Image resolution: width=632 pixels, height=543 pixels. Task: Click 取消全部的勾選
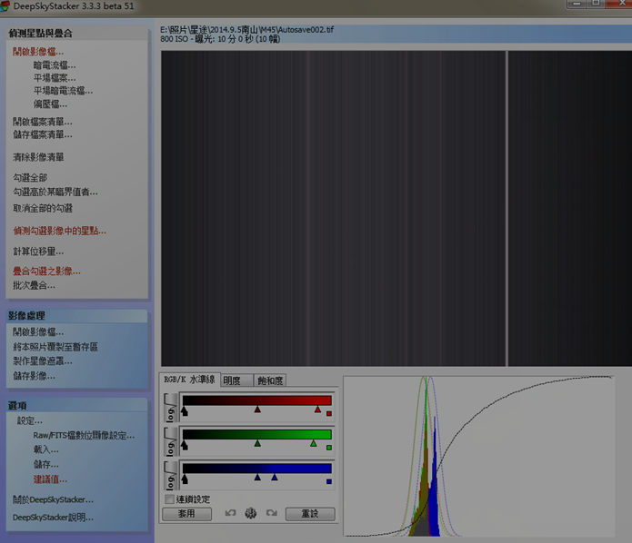(x=43, y=208)
